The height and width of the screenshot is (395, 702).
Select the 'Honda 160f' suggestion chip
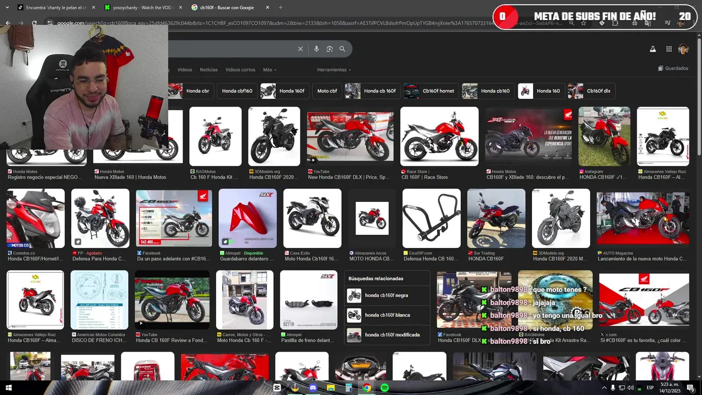tap(285, 91)
